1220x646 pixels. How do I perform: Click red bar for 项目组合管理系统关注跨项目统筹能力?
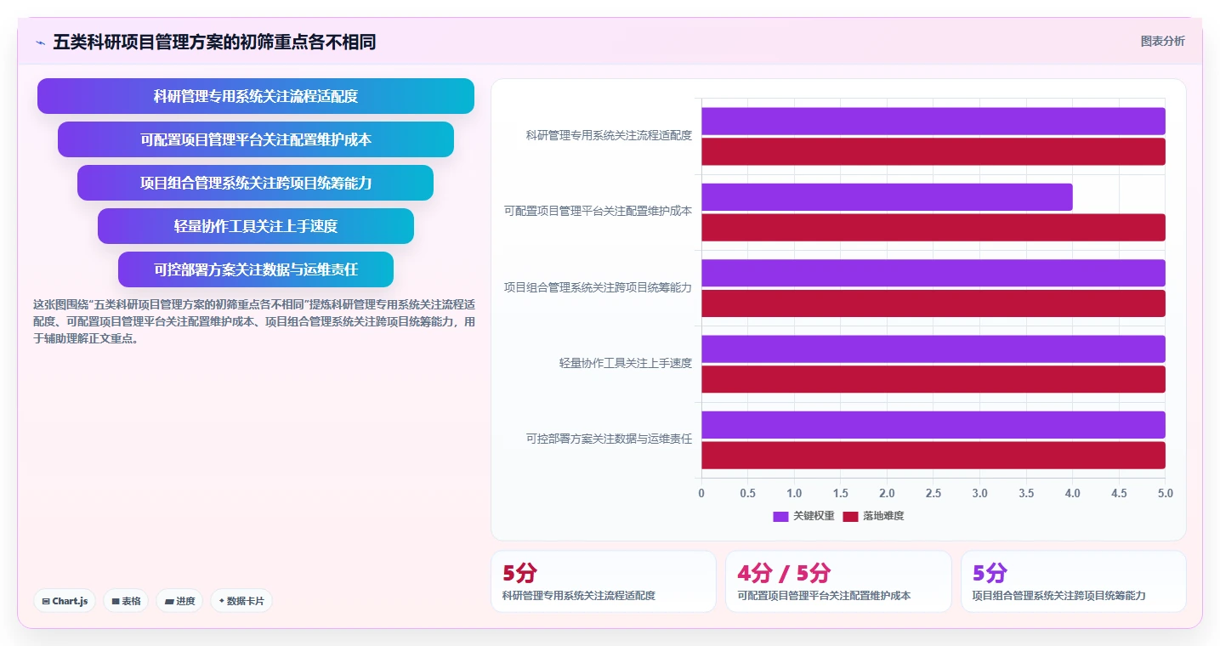[933, 303]
